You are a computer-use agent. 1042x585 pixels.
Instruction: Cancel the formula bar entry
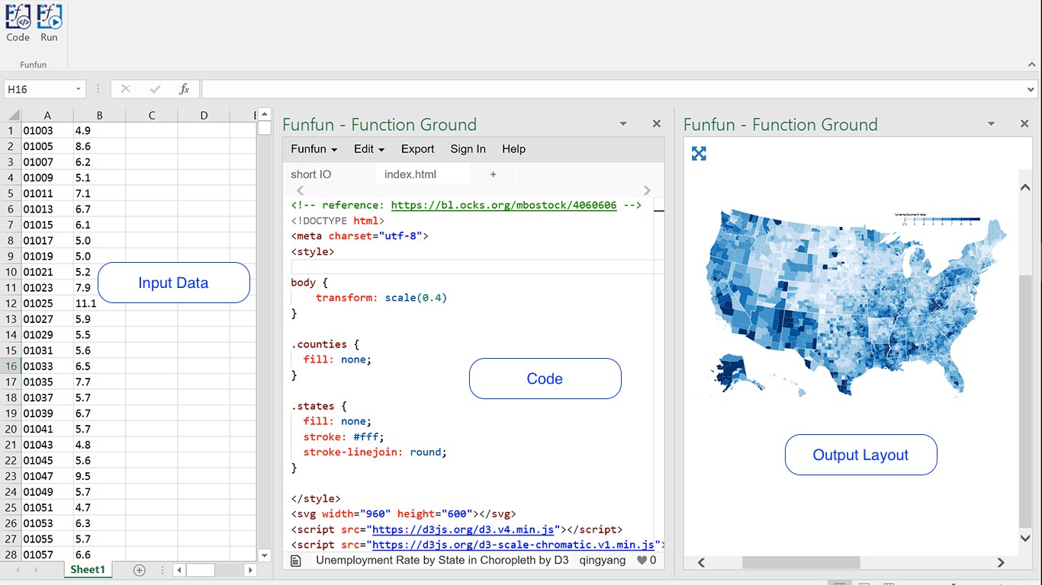pyautogui.click(x=126, y=89)
